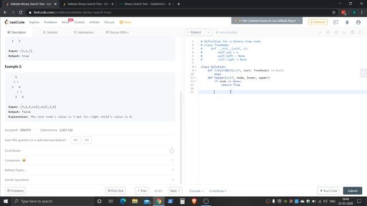Go to the Prev problem
Screen dimensions: 367x206
142,191
